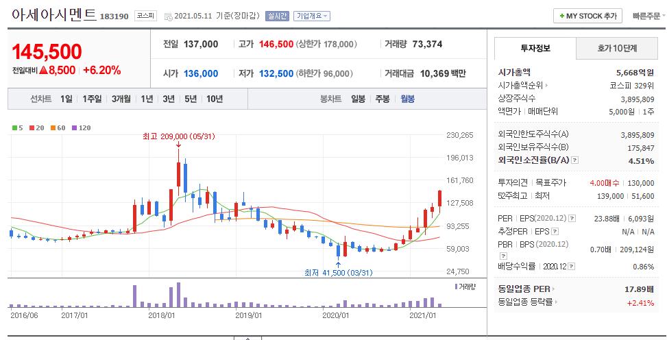Select 1일 line chart period
This screenshot has height=340, width=667.
pyautogui.click(x=66, y=99)
